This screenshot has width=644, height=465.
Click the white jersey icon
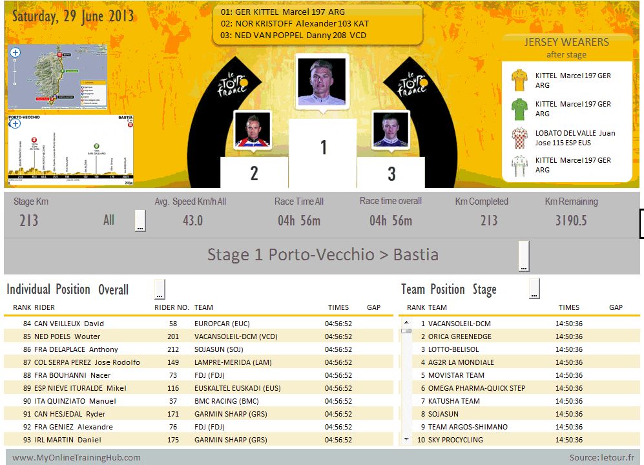519,165
